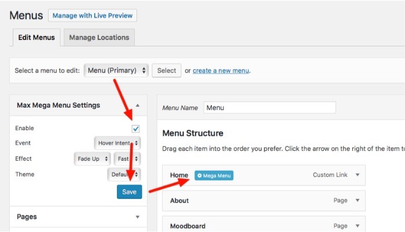Open the menu selection dropdown Menu (Primary)

[116, 71]
